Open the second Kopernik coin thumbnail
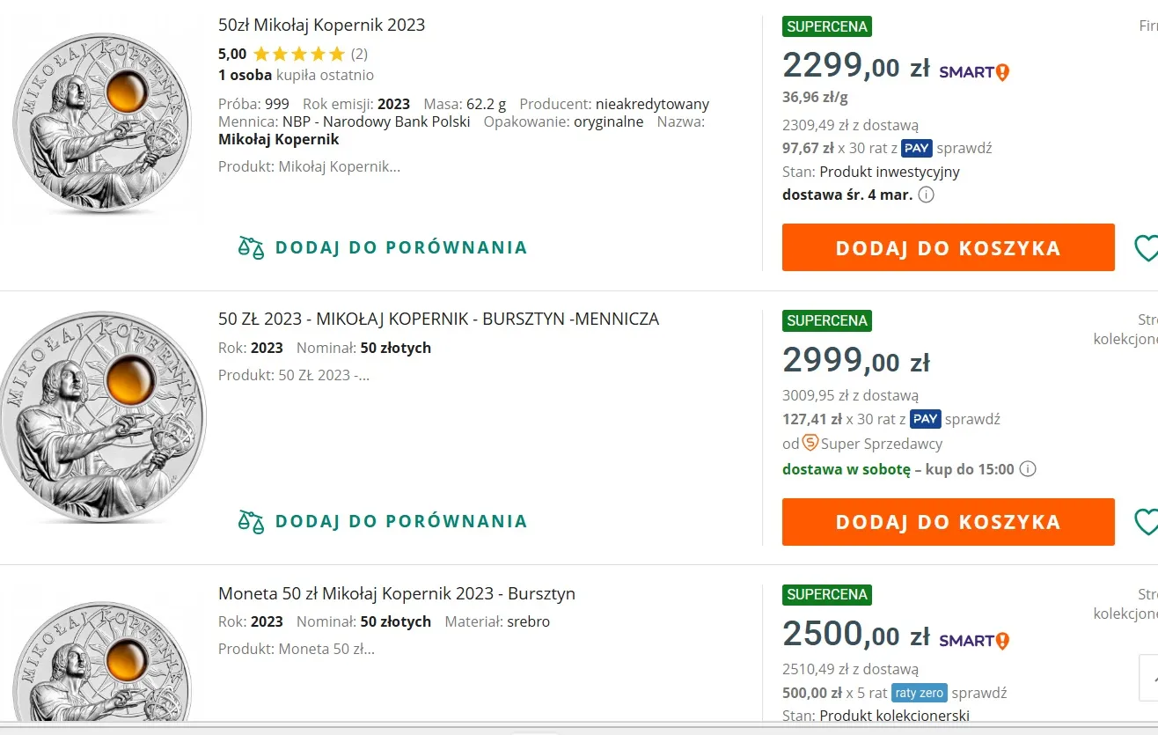1158x735 pixels. coord(103,415)
